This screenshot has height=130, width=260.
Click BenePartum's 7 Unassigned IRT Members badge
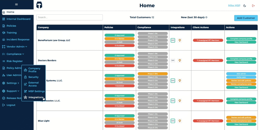click(x=208, y=40)
